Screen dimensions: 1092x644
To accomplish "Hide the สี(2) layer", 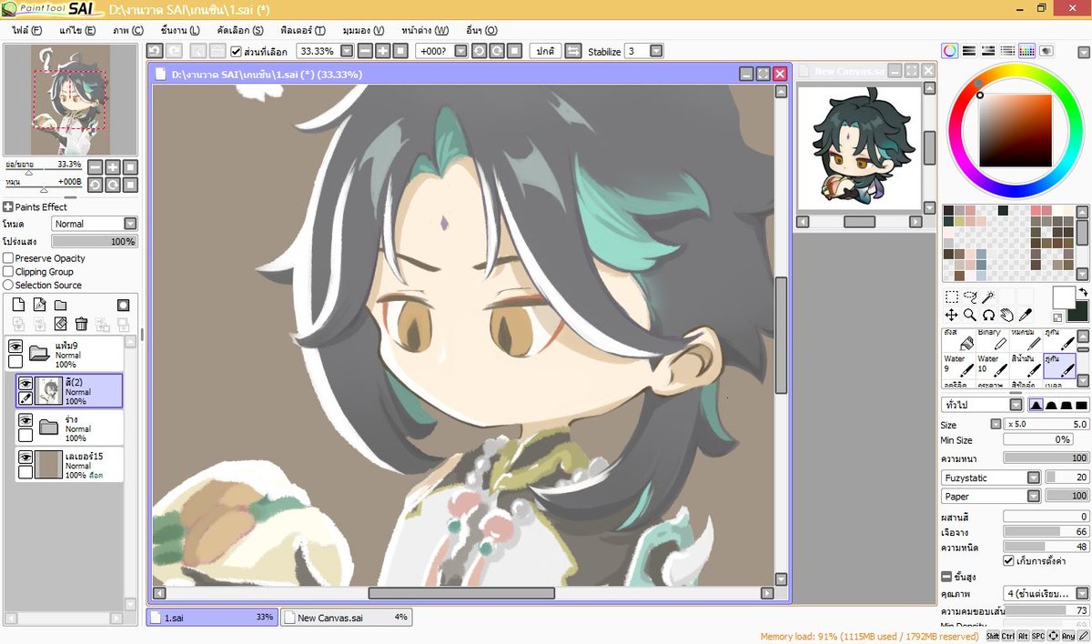I will [x=25, y=383].
